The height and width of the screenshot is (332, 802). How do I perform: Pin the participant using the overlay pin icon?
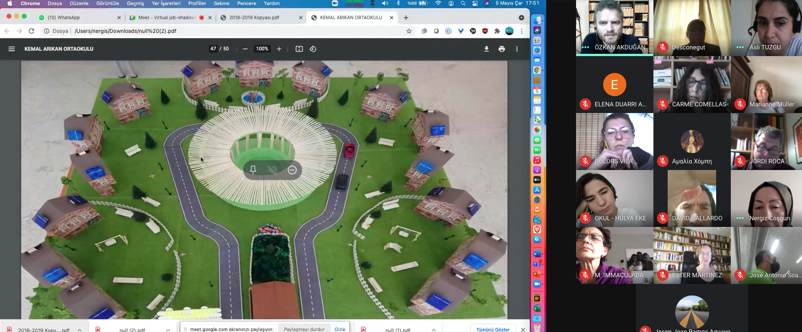(253, 170)
